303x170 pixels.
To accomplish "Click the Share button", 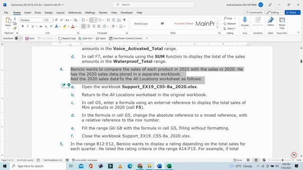I will (293, 13).
